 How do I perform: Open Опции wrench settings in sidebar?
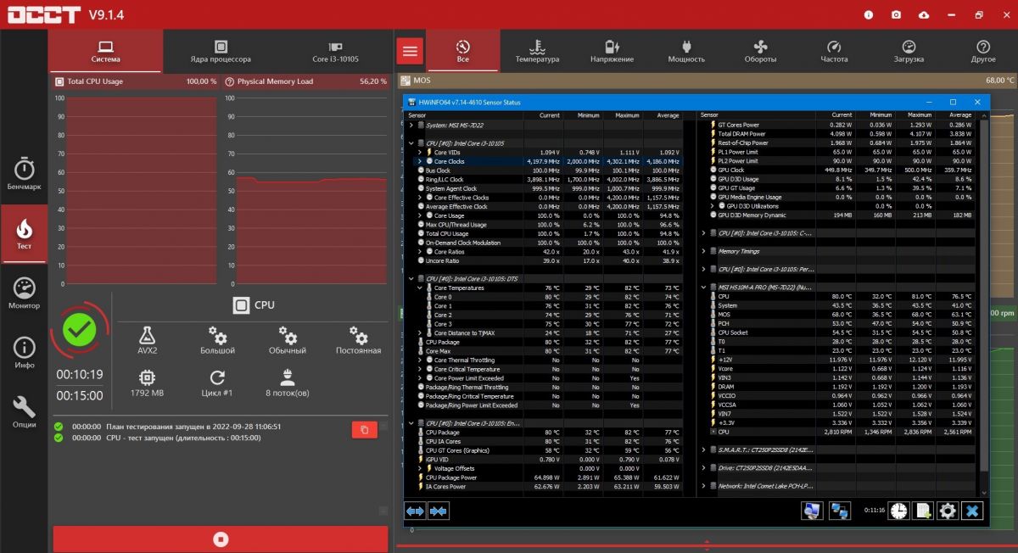(x=24, y=412)
